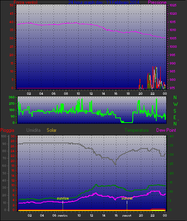Click the Dew Point legend label

coord(166,130)
